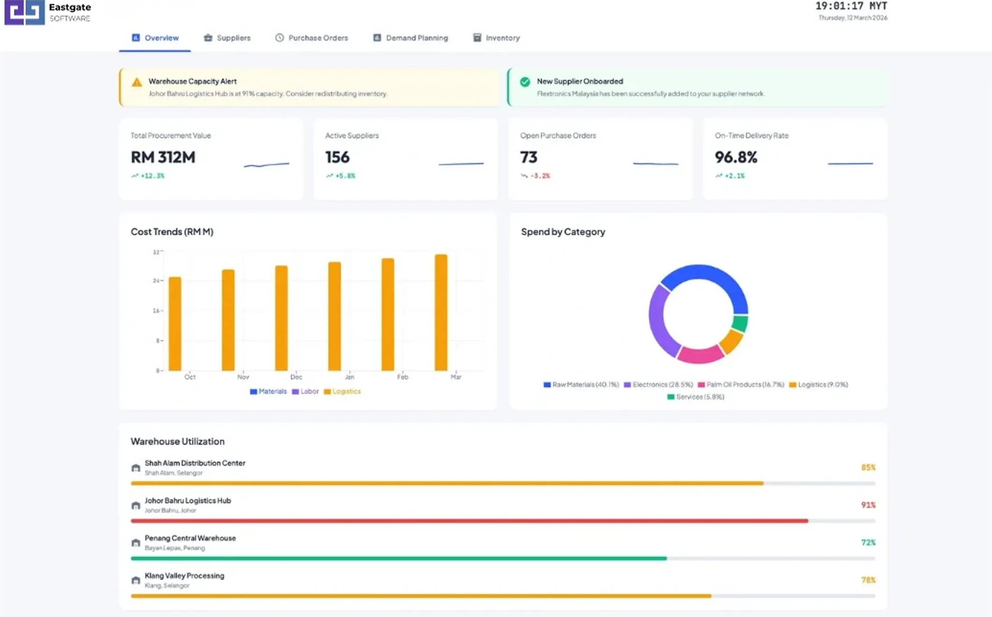Toggle the Logistics series in Cost Trends legend
The image size is (992, 617).
coord(342,392)
